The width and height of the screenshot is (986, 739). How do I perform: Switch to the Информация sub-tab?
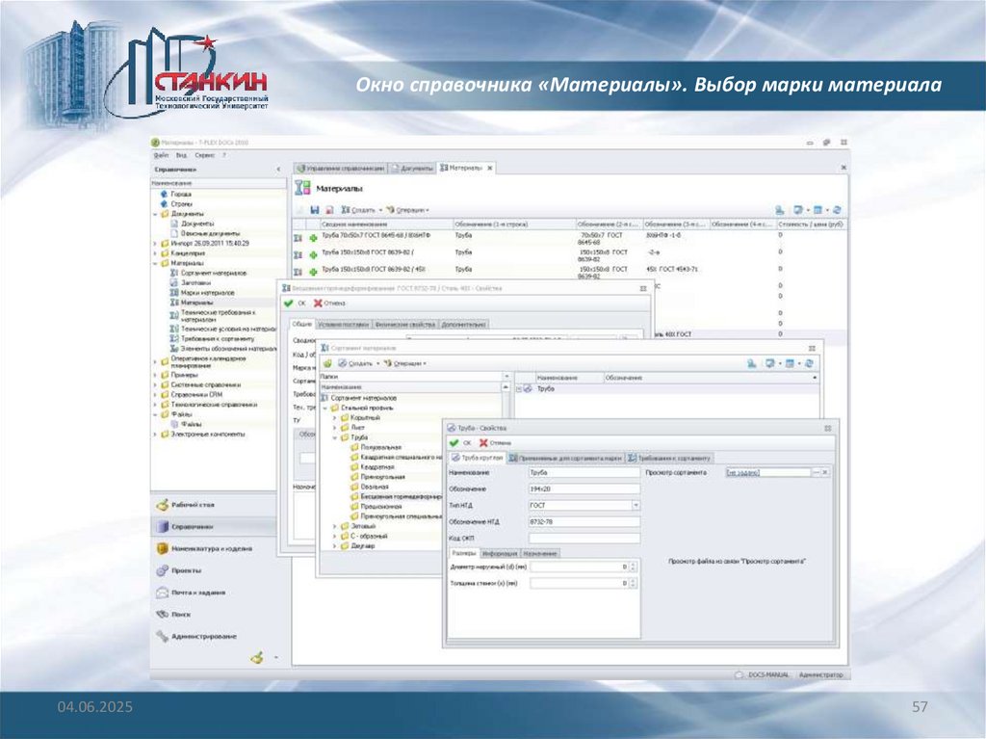[500, 554]
